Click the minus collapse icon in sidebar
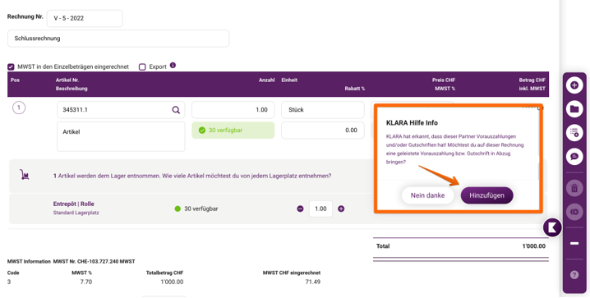The image size is (590, 298). tap(574, 244)
